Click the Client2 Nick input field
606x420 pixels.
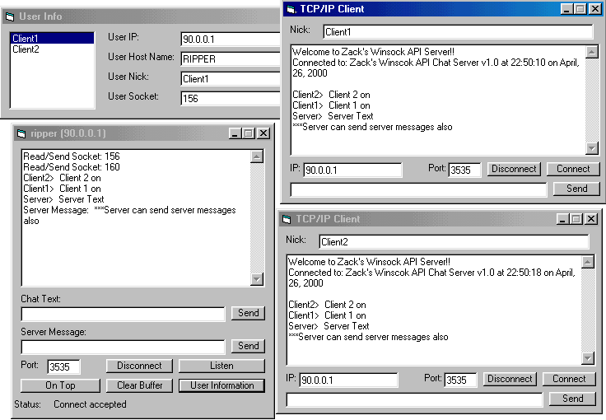(x=453, y=242)
